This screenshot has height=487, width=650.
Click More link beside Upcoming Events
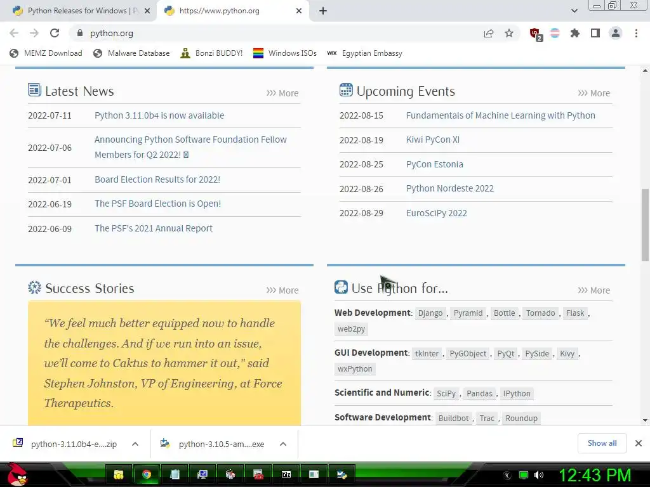click(x=594, y=93)
